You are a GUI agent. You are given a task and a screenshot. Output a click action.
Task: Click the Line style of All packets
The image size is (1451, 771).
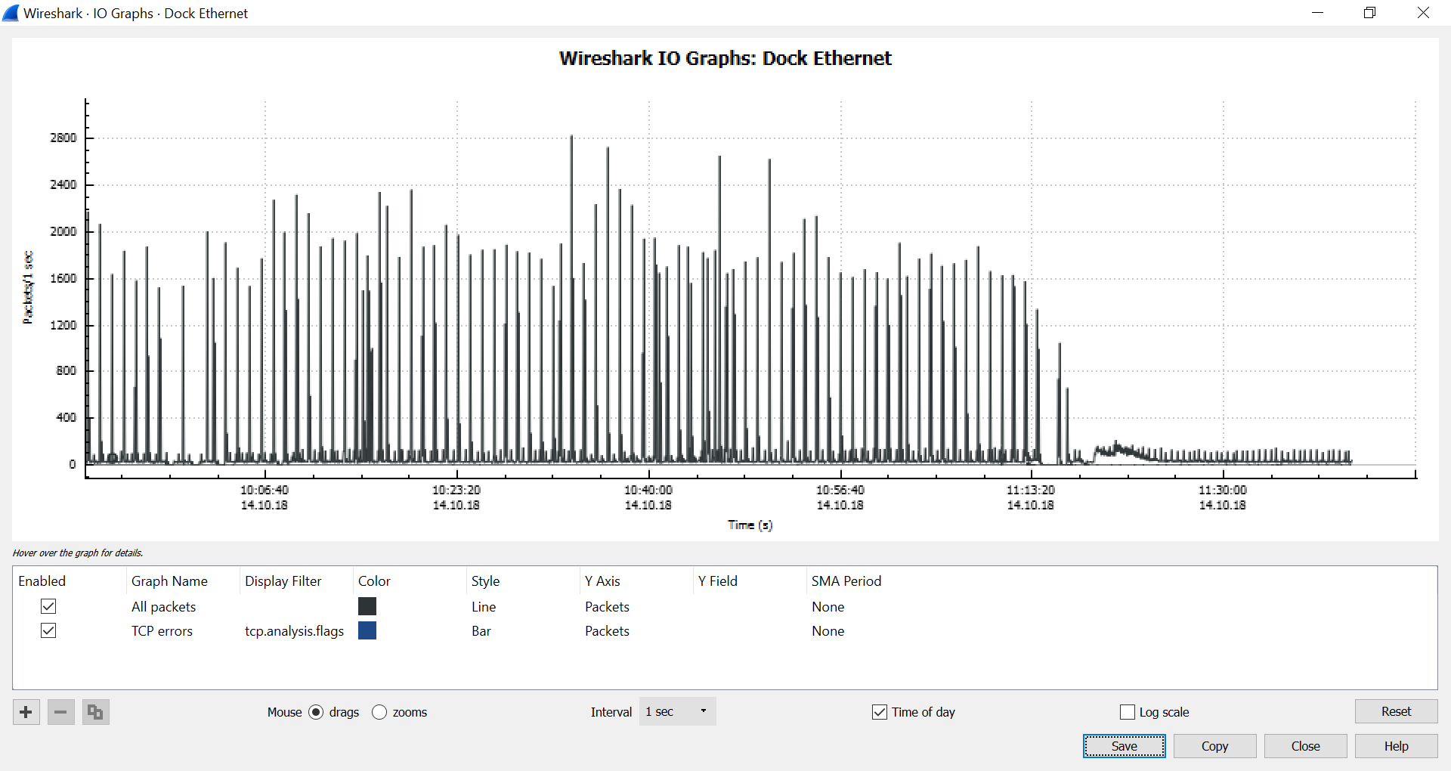[x=484, y=607]
